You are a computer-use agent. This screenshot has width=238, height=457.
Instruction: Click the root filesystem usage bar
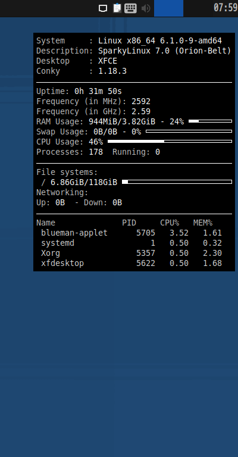click(x=177, y=182)
